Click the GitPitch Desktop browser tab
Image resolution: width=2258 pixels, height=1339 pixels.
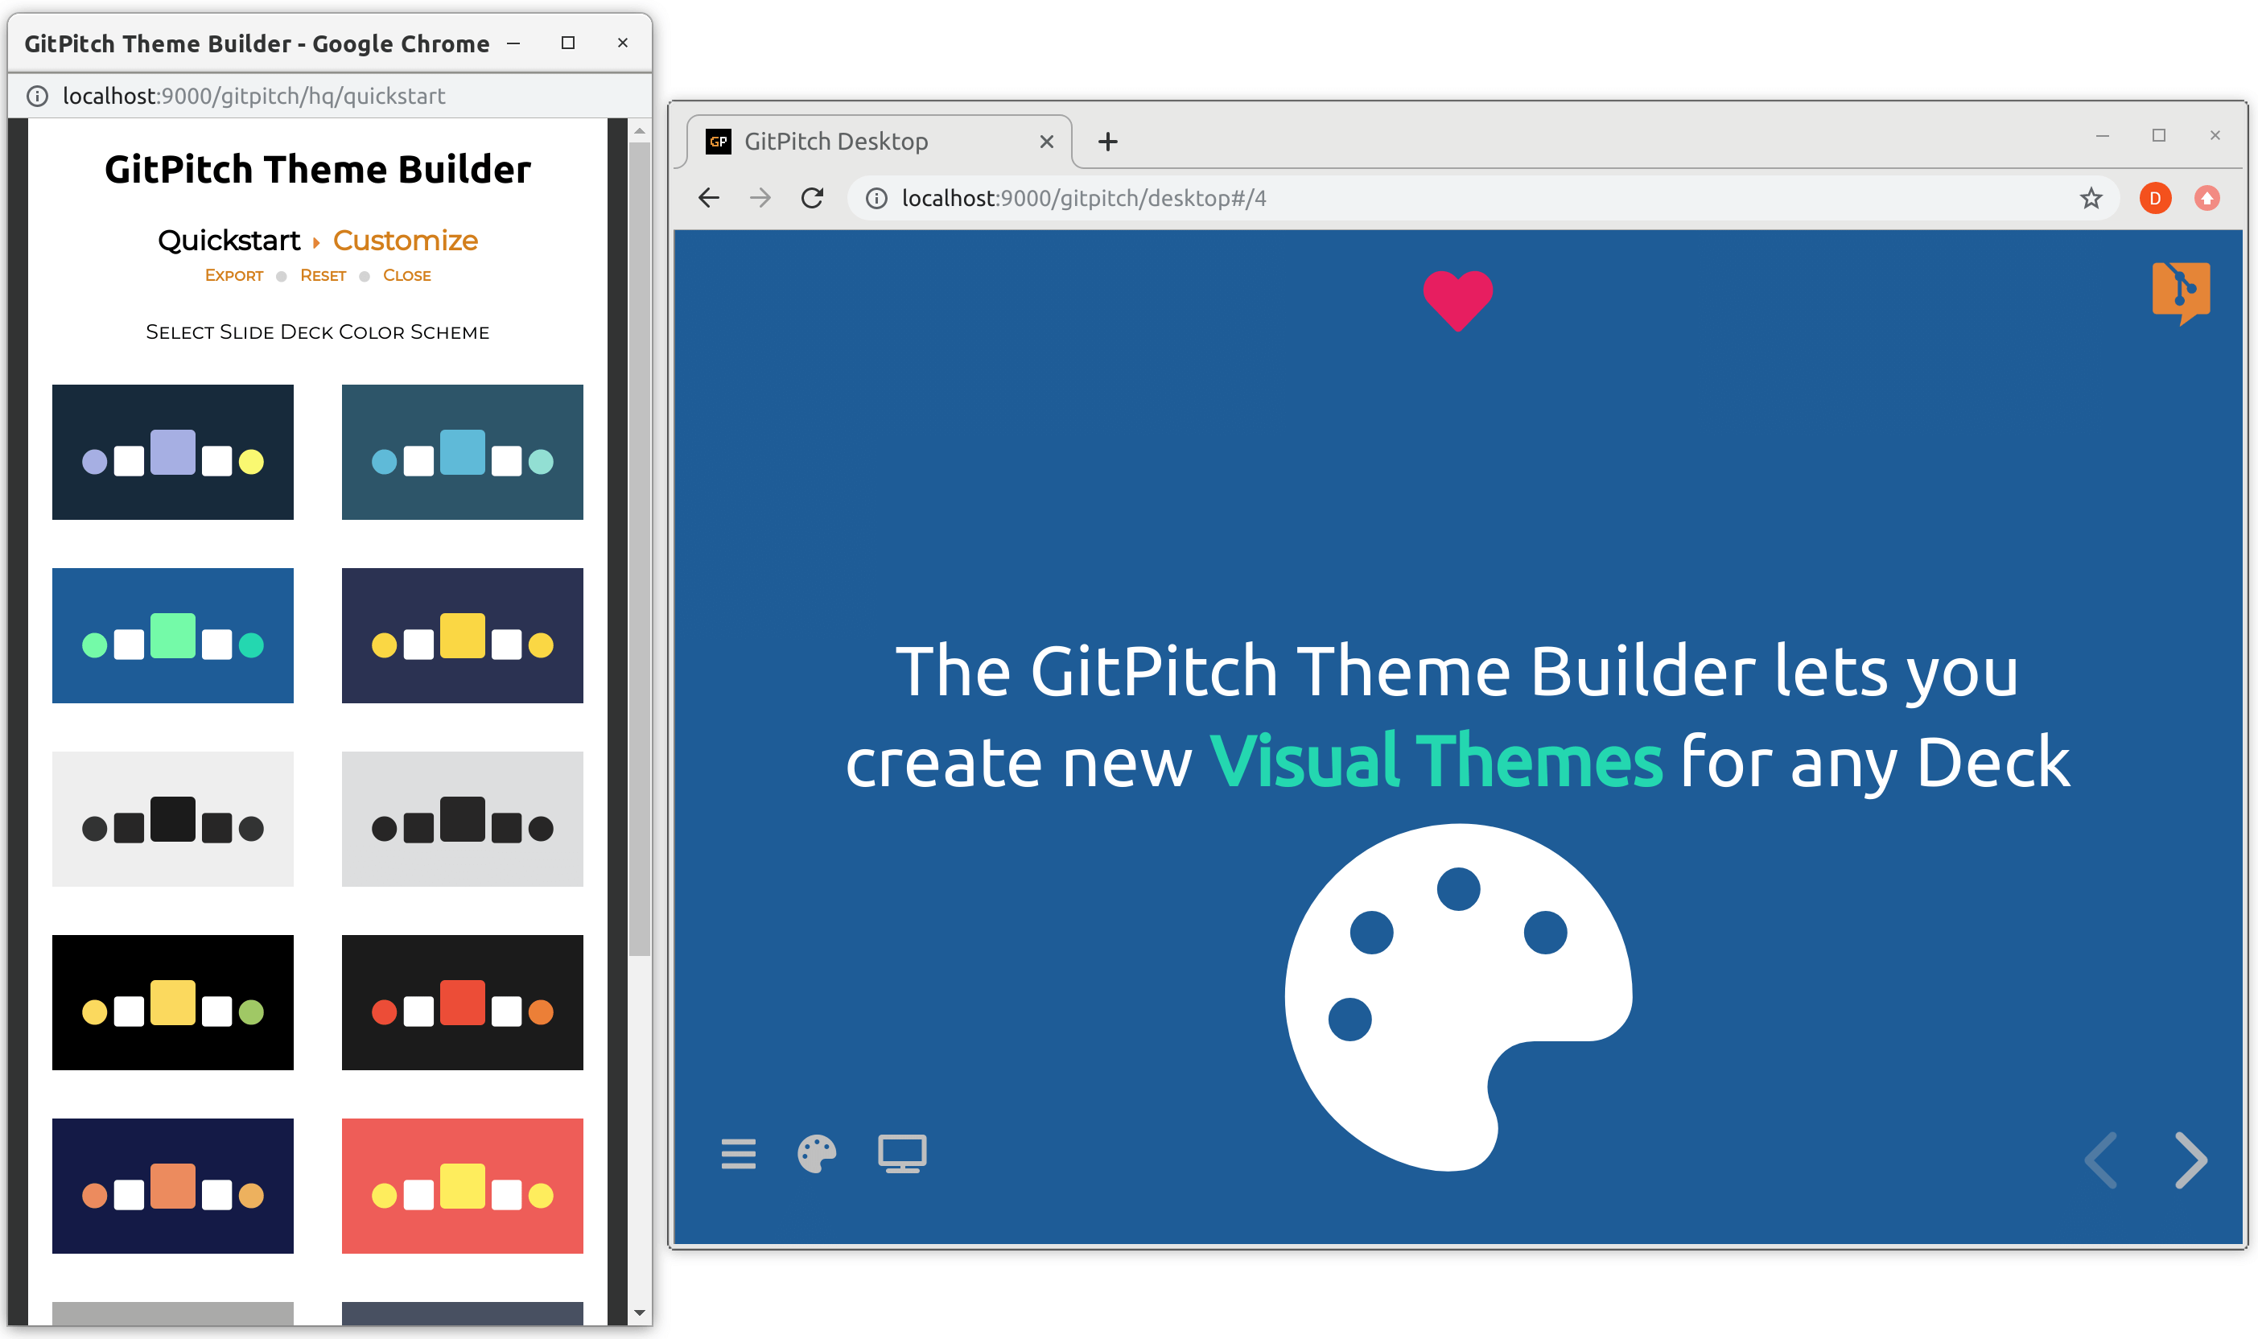(x=876, y=142)
